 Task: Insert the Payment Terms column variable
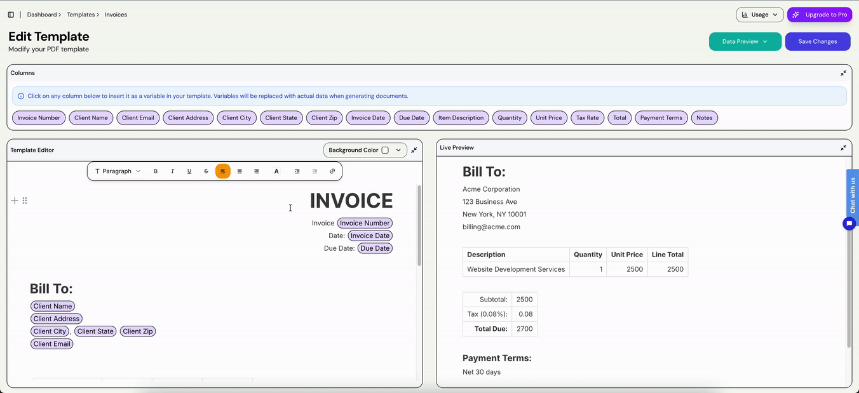tap(661, 118)
